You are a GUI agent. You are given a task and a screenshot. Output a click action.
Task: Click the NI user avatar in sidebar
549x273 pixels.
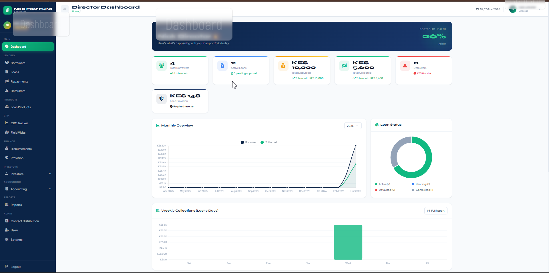[7, 25]
